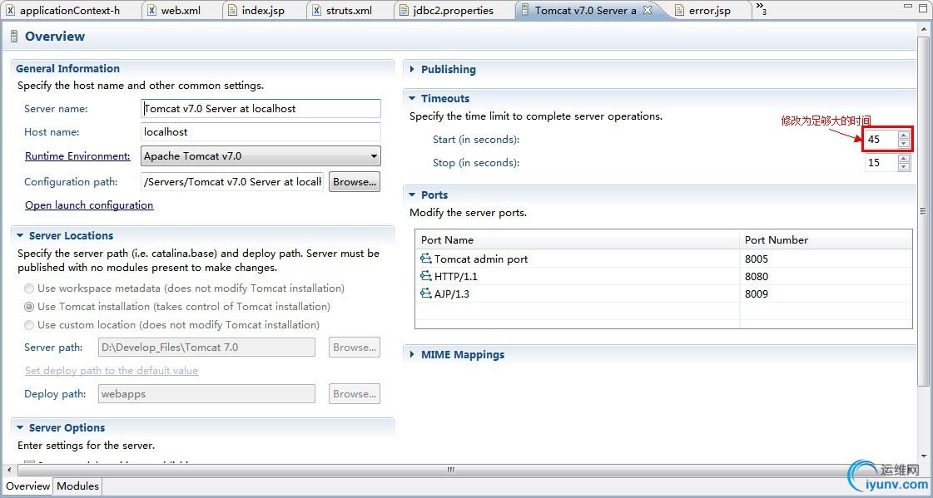The width and height of the screenshot is (933, 498).
Task: Click the Port Name column header
Action: (x=577, y=240)
